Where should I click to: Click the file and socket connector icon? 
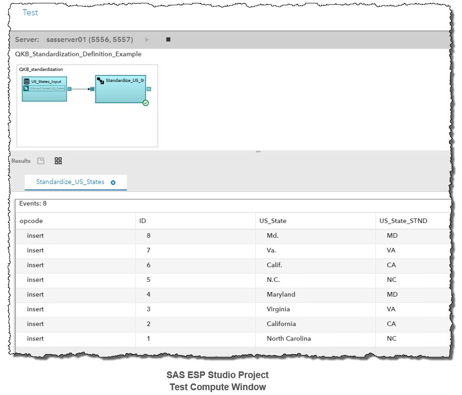[26, 89]
